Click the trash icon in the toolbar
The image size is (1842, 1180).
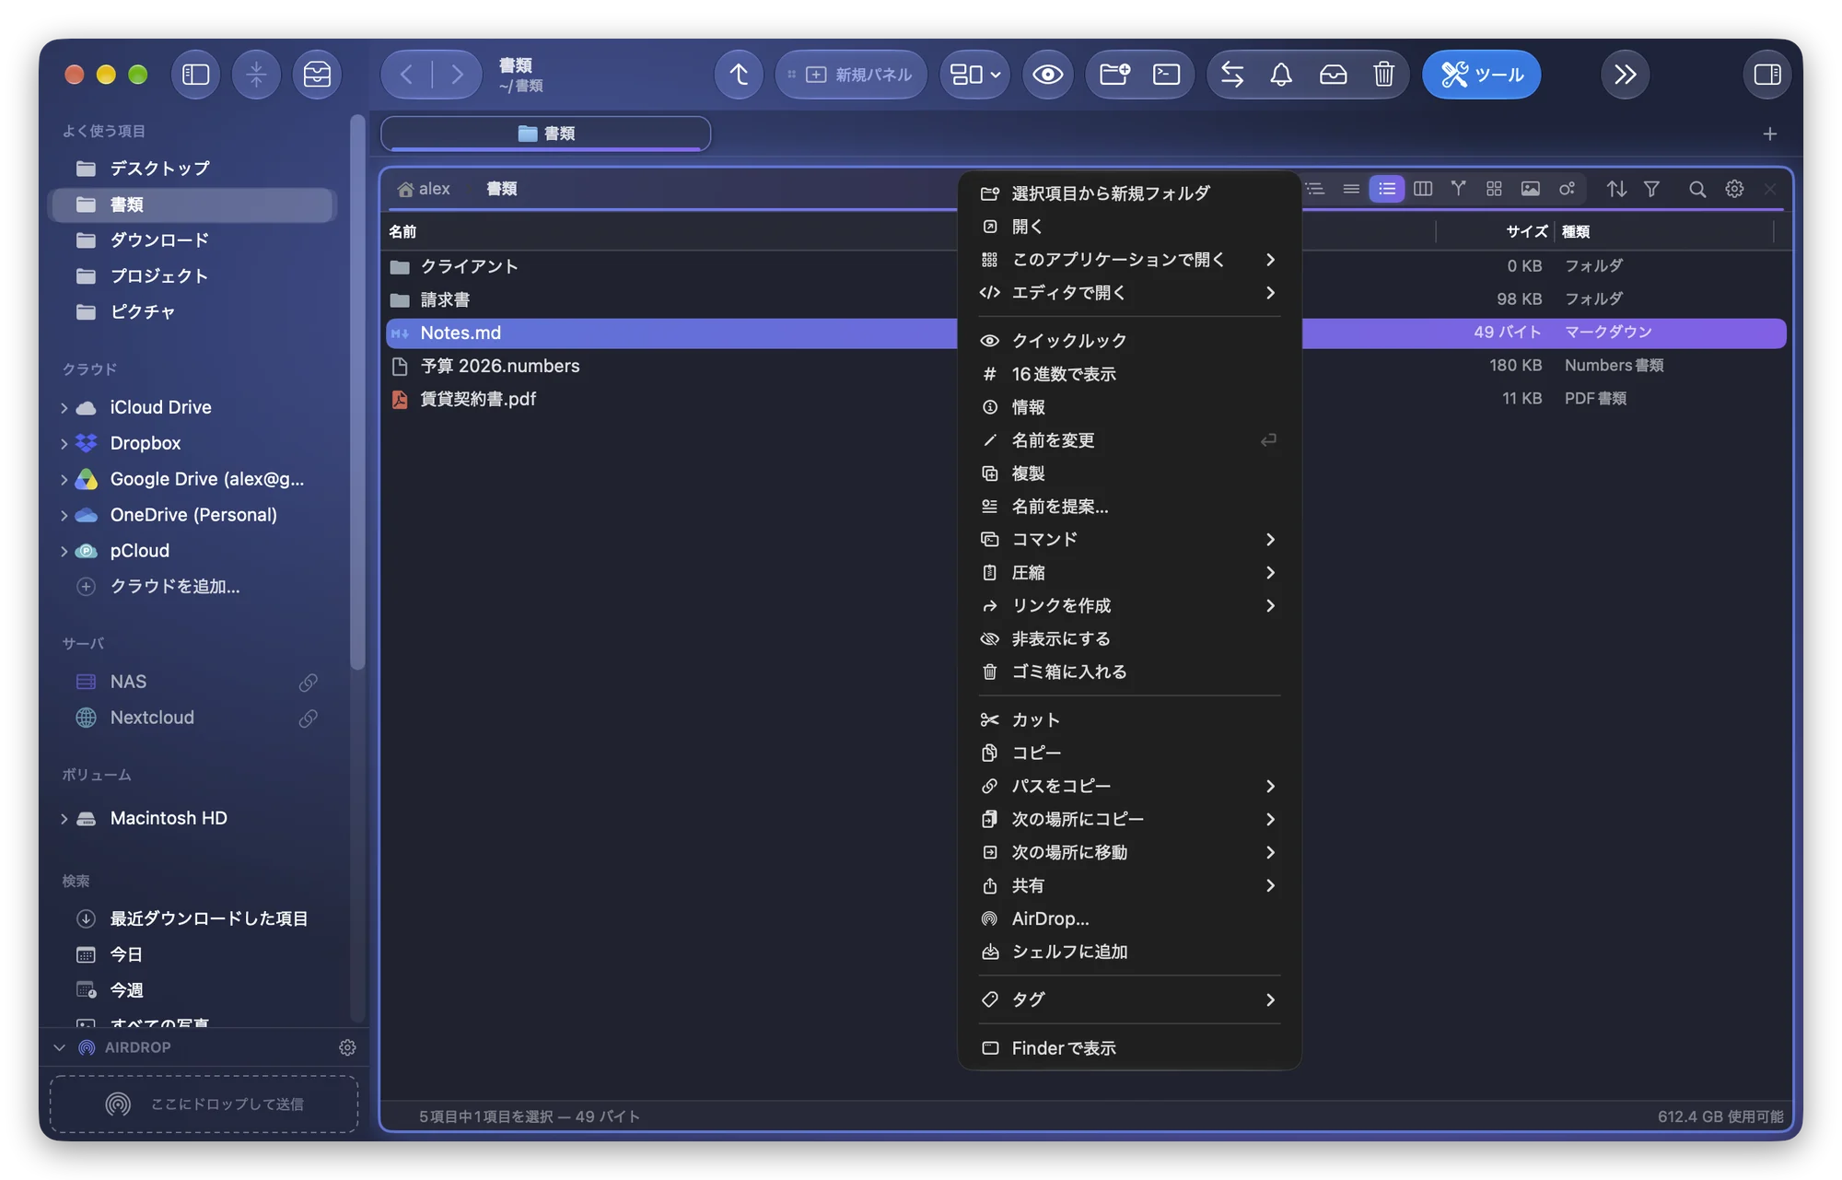tap(1383, 74)
